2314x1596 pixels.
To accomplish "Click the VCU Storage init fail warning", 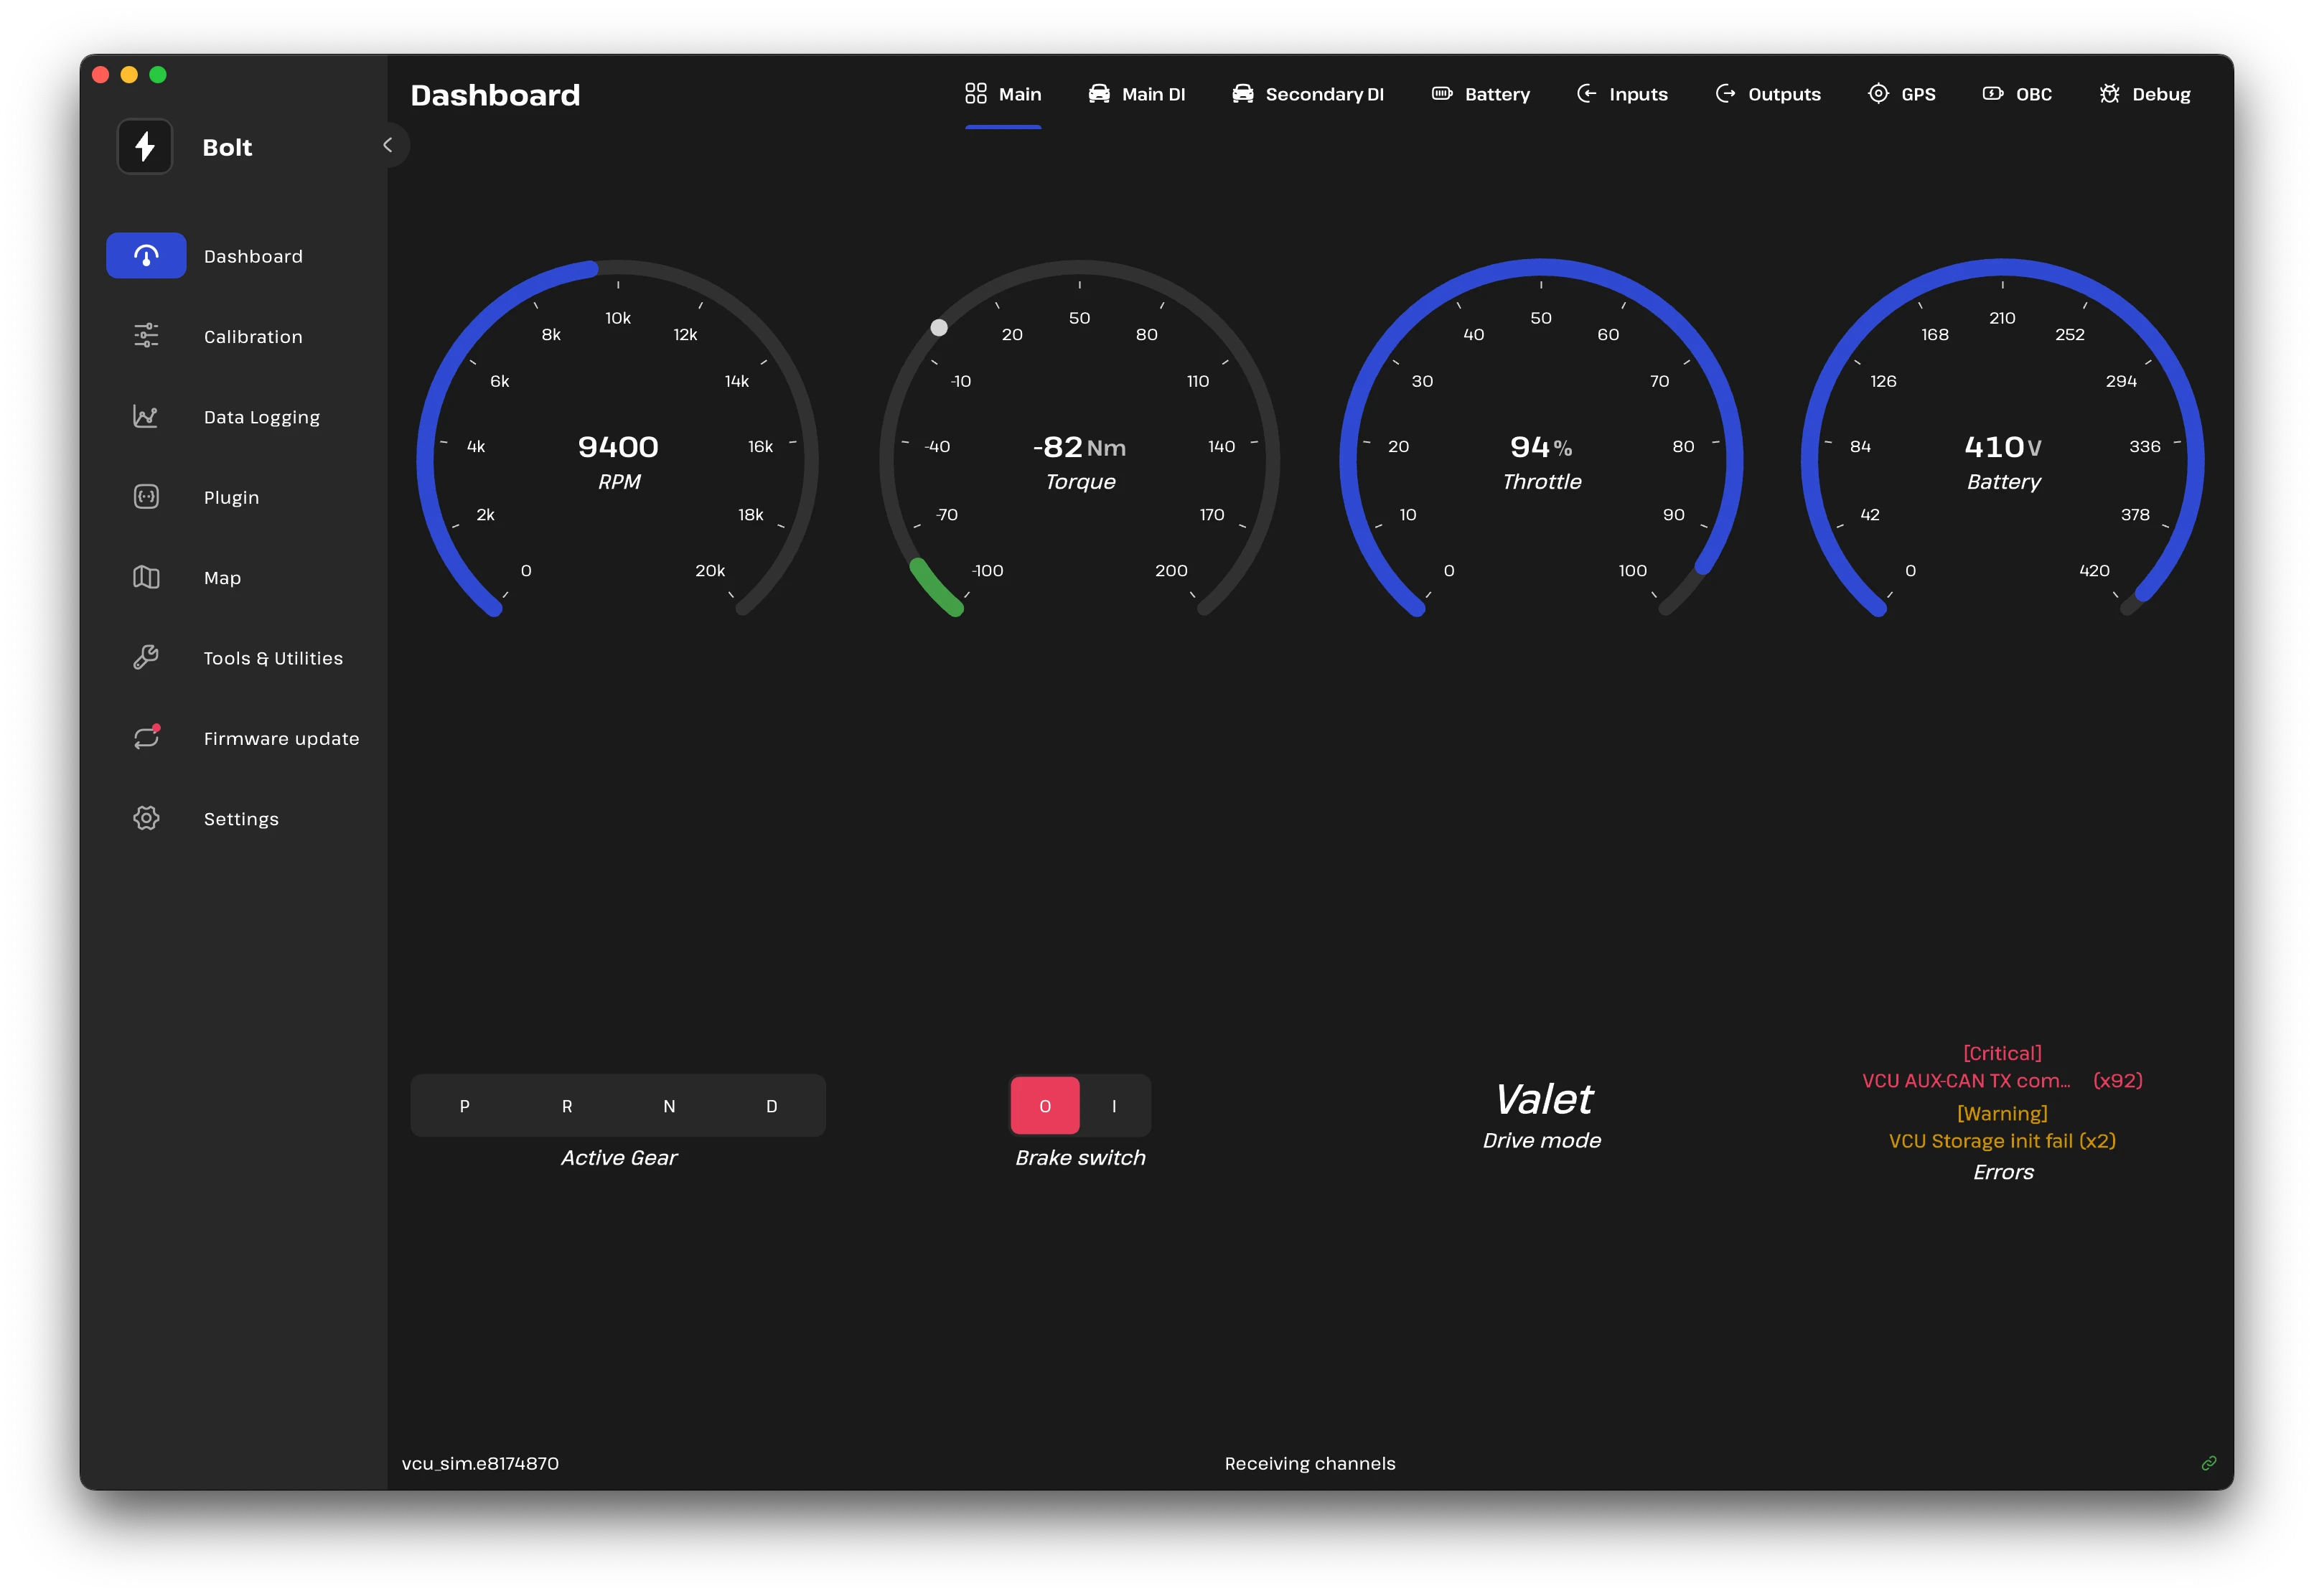I will click(x=2002, y=1141).
